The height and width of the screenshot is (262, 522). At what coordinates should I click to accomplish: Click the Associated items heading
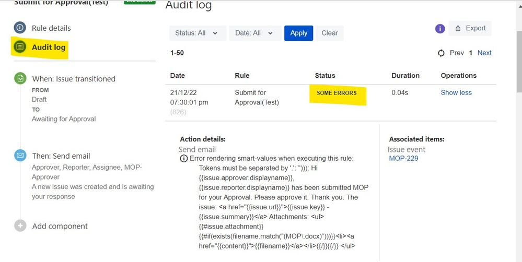click(x=417, y=139)
